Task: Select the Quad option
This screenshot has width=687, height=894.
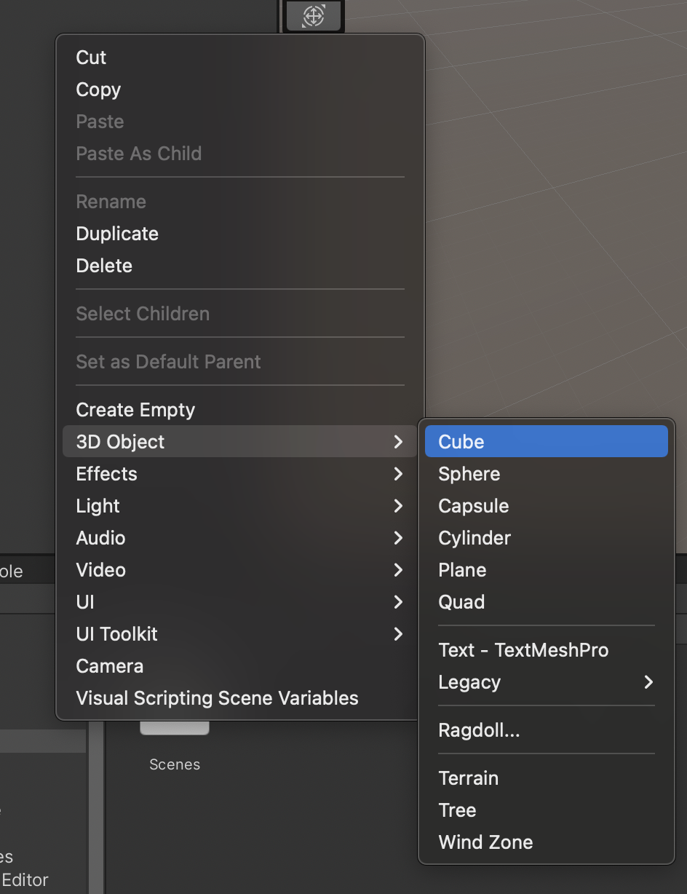Action: (461, 602)
